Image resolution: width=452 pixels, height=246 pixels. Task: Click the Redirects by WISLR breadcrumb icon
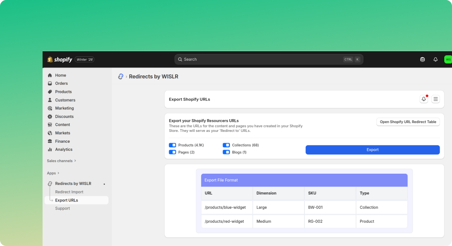click(120, 76)
